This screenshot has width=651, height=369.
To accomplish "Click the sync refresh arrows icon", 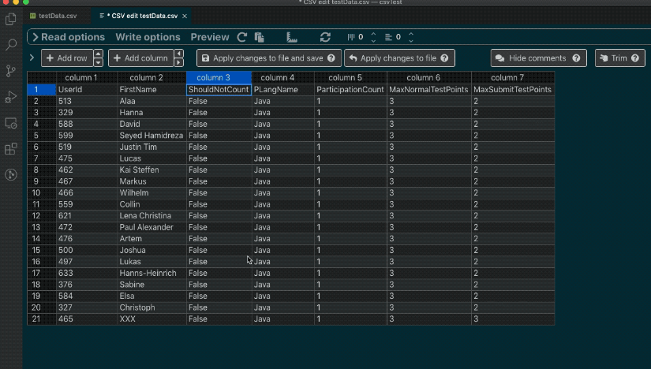I will [325, 37].
